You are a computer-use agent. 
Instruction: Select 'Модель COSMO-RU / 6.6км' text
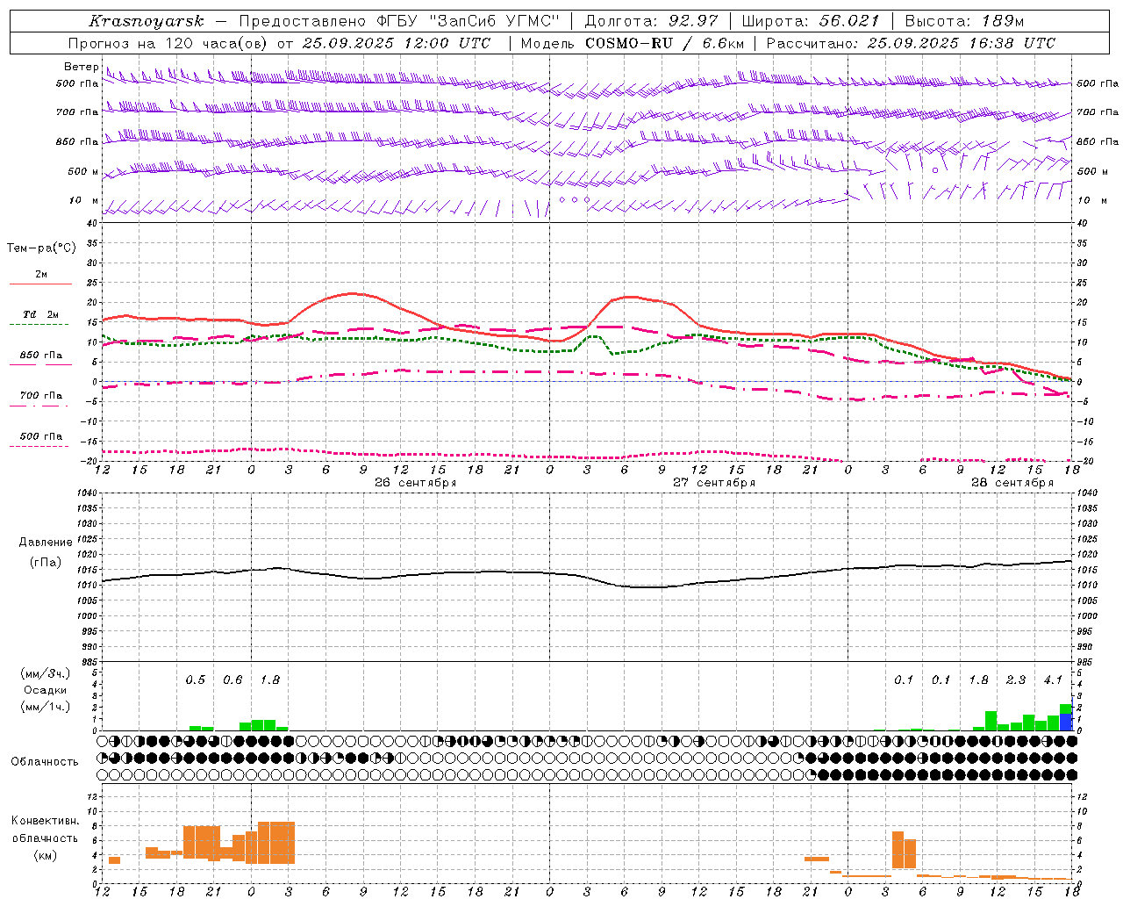click(x=633, y=43)
